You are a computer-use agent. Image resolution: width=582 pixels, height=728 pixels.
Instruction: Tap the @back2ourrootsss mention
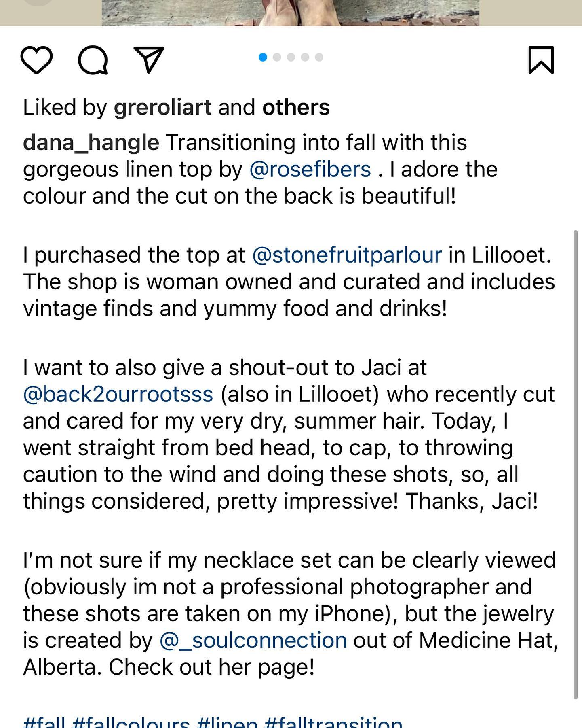point(118,395)
